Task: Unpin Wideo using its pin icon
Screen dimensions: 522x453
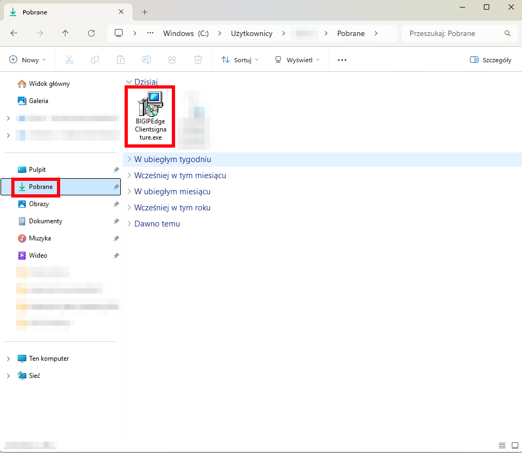Action: pyautogui.click(x=116, y=255)
